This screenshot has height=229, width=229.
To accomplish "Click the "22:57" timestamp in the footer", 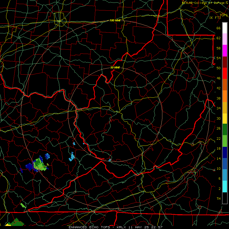I will (x=156, y=227).
